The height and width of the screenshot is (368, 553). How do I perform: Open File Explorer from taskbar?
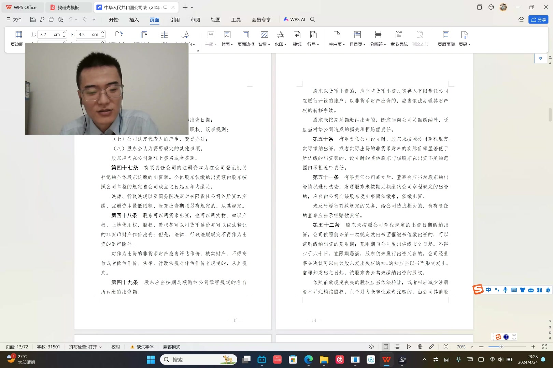[324, 359]
